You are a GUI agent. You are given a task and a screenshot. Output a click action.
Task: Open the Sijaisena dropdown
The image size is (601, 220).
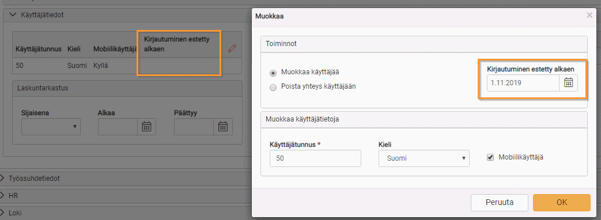pos(51,127)
